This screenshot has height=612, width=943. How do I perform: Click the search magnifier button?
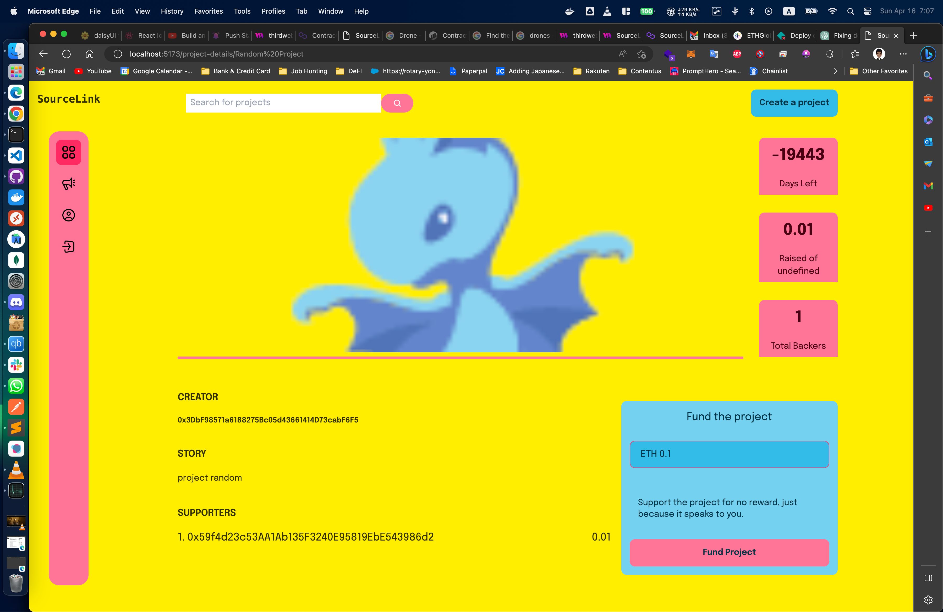[397, 103]
